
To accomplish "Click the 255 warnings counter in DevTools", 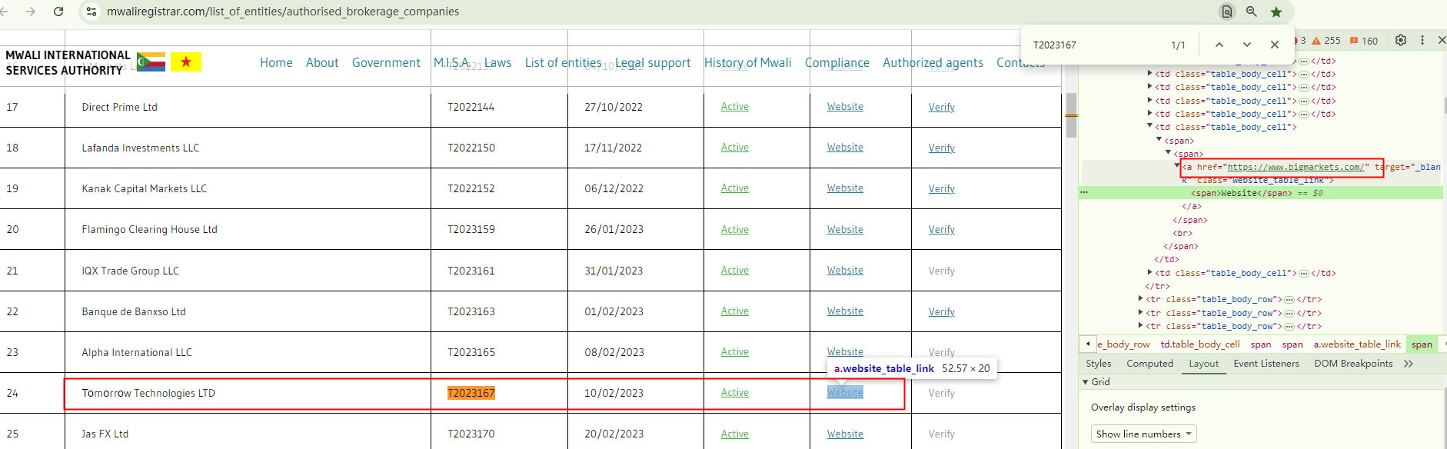I will click(x=1326, y=41).
